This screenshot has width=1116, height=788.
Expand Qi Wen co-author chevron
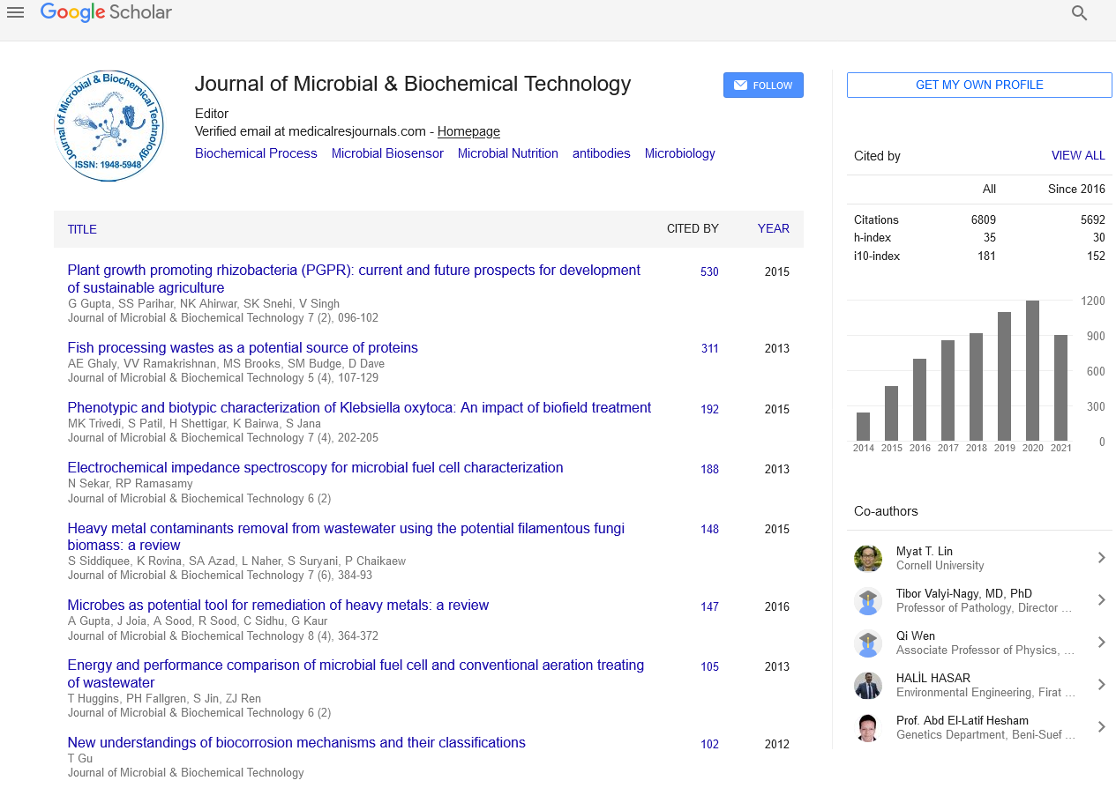point(1101,643)
